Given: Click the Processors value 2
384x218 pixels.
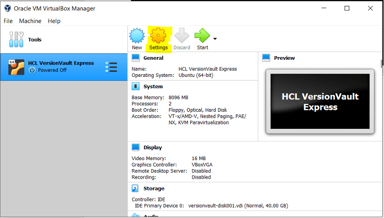Looking at the screenshot, I should 170,104.
